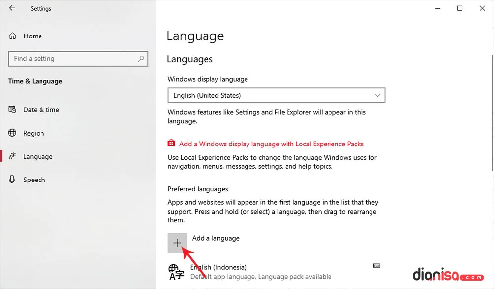This screenshot has width=494, height=289.
Task: Click the Region globe icon
Action: pyautogui.click(x=12, y=133)
